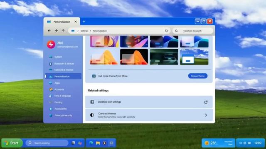Open the Start menu
This screenshot has height=149, width=266.
(12, 143)
